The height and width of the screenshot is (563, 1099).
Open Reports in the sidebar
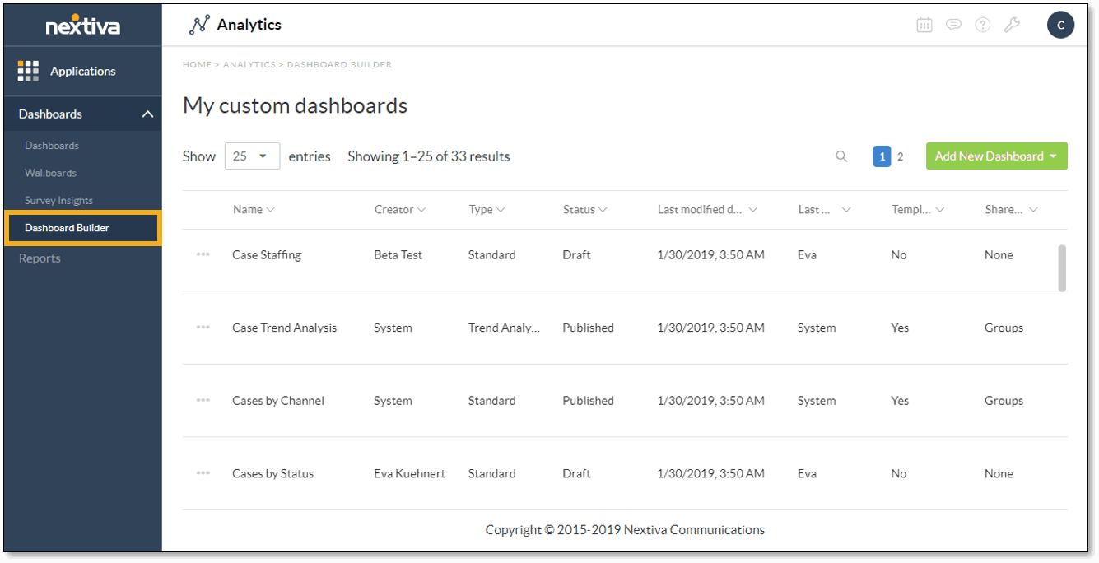click(x=40, y=258)
